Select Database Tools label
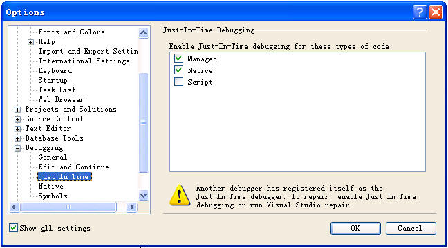 (x=55, y=138)
